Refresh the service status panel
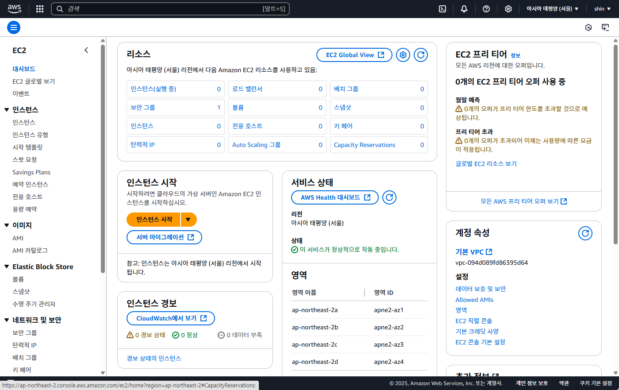 tap(389, 197)
